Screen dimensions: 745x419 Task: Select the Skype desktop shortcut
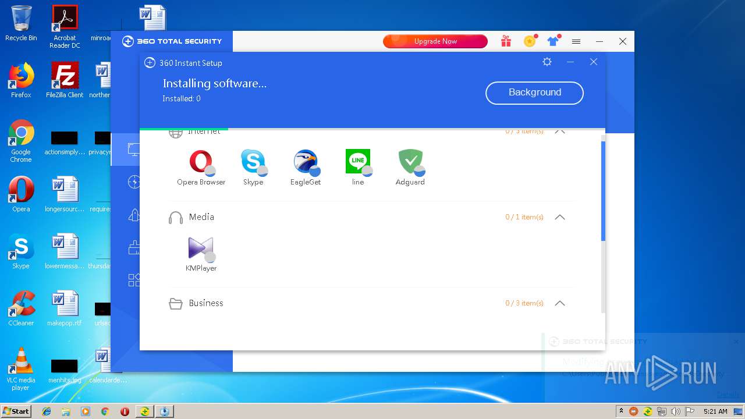[x=21, y=251]
